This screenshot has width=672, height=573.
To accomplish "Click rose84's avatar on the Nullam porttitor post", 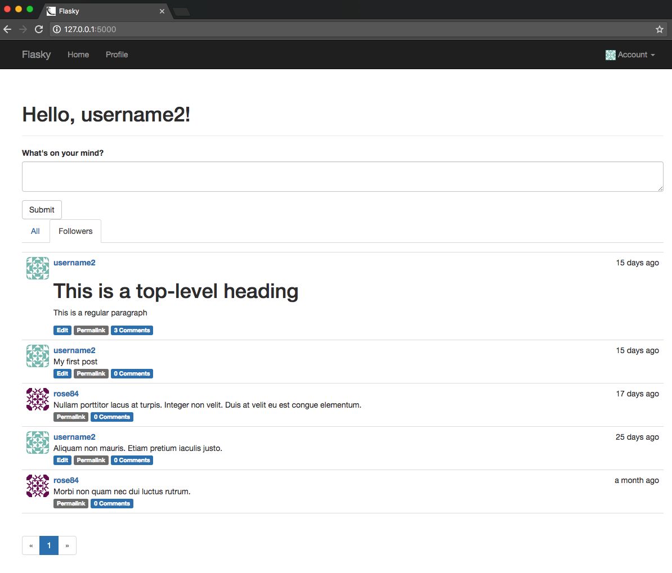I will tap(38, 399).
